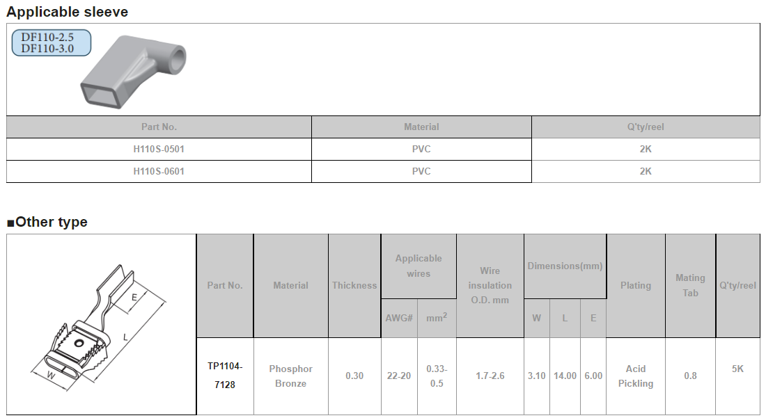Click the Other type section heading
The height and width of the screenshot is (418, 766).
47,222
